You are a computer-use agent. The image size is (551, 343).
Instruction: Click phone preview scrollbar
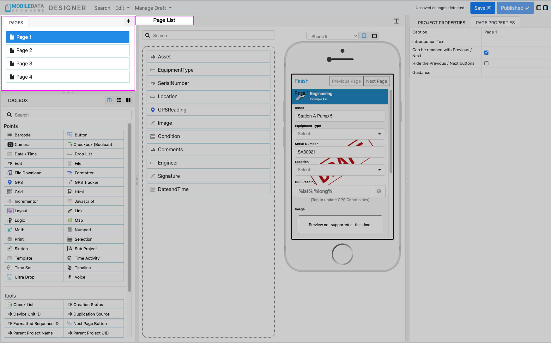tap(391, 132)
